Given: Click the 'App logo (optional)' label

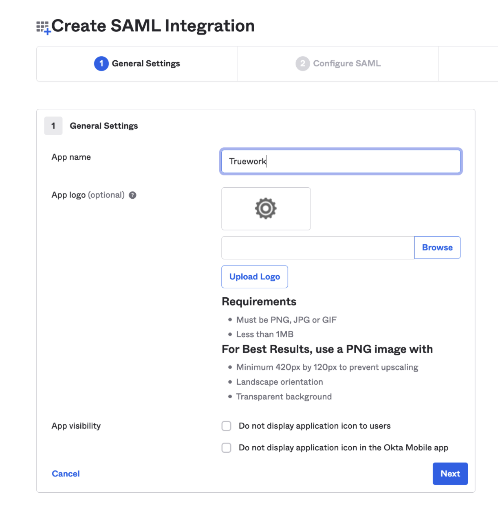Looking at the screenshot, I should (x=88, y=195).
